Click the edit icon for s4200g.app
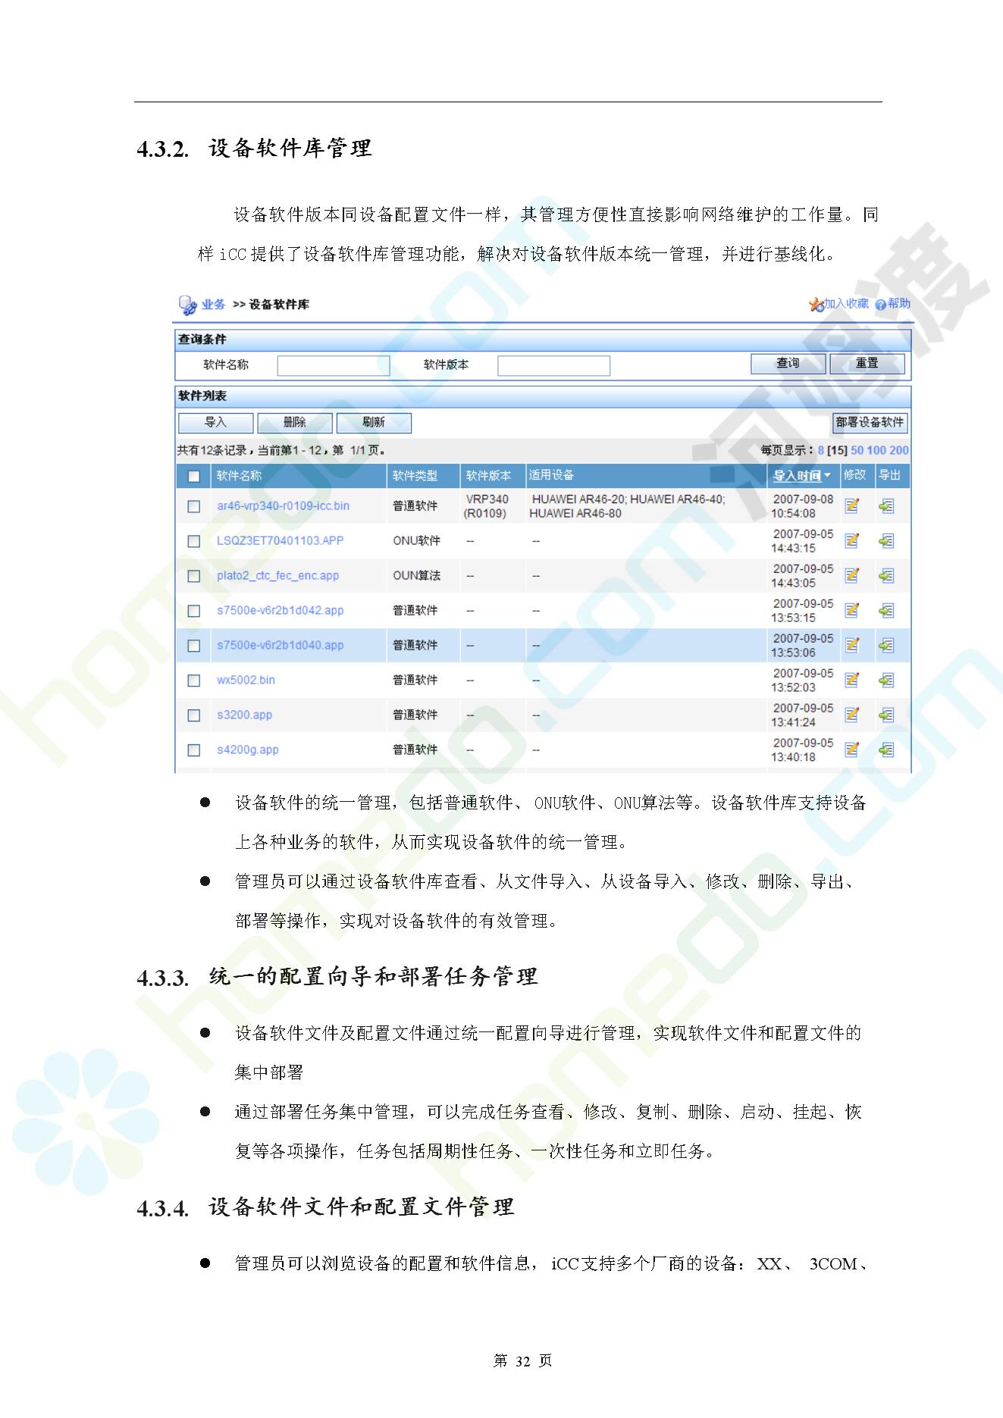 tap(852, 750)
